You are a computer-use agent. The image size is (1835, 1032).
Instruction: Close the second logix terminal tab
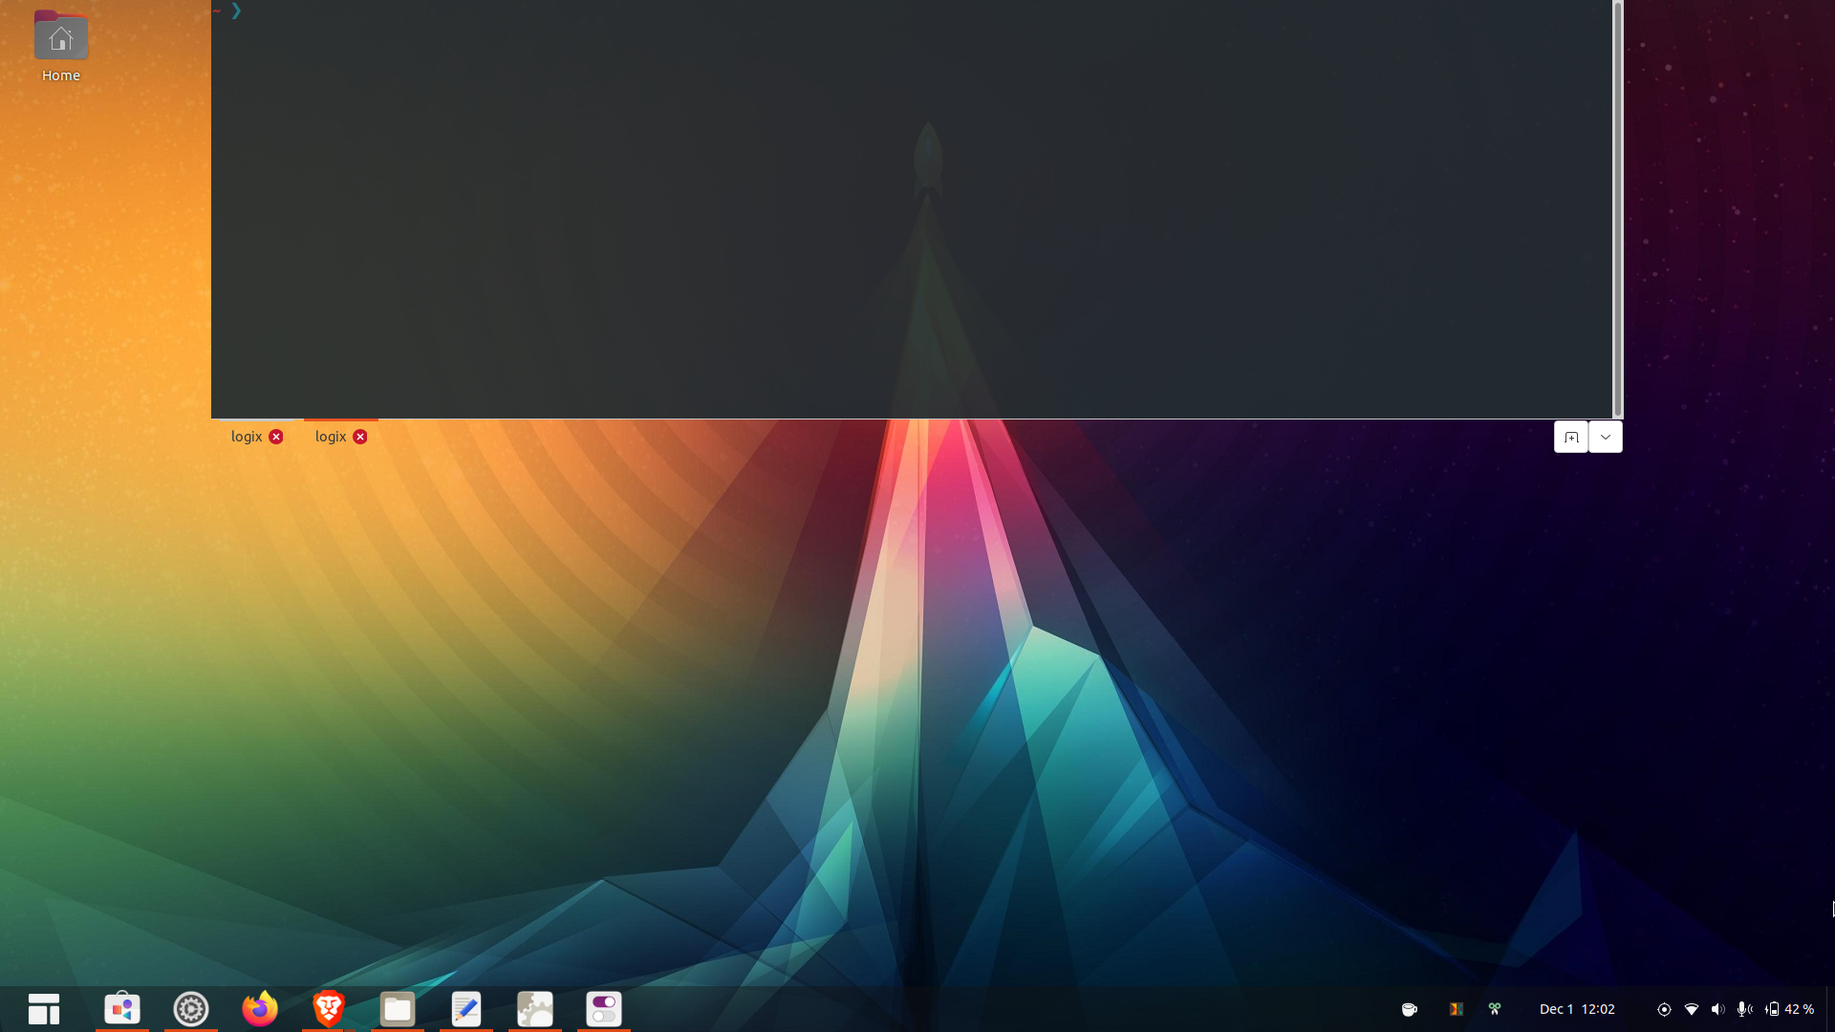(360, 437)
